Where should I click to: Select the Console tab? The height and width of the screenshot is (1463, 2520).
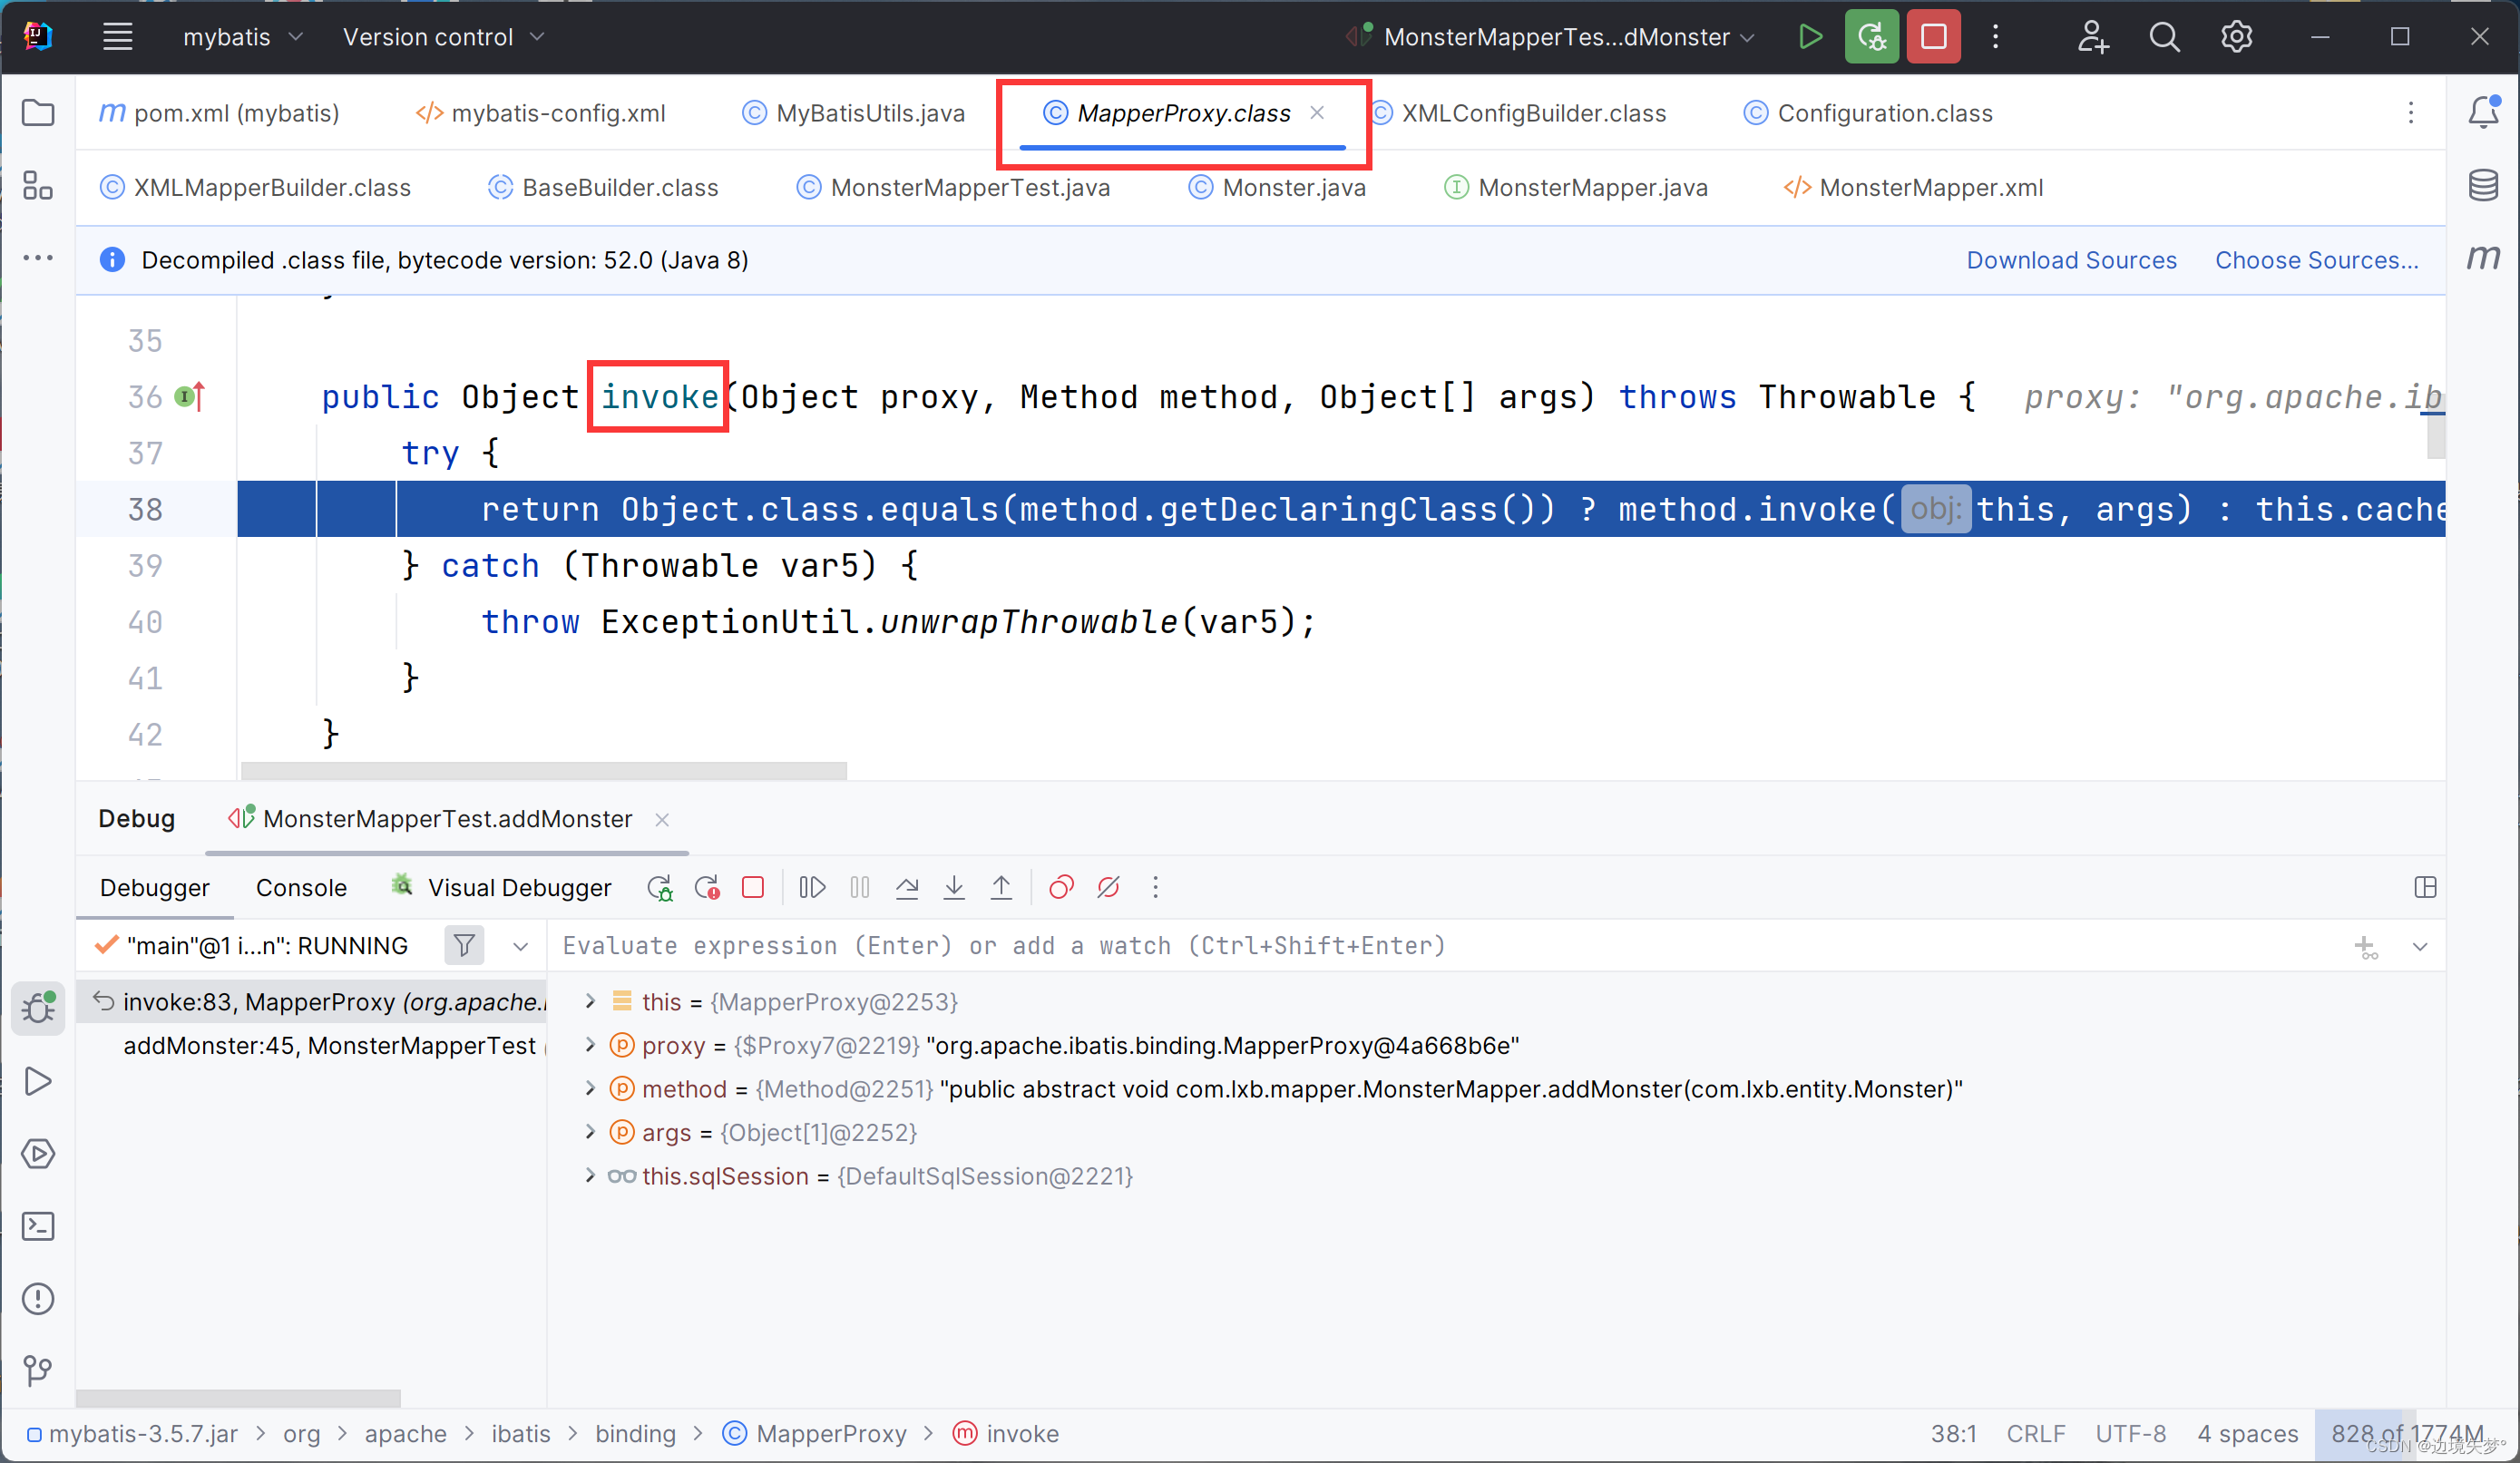301,887
